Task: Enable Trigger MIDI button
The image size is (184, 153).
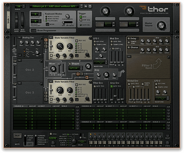Action: click(81, 17)
